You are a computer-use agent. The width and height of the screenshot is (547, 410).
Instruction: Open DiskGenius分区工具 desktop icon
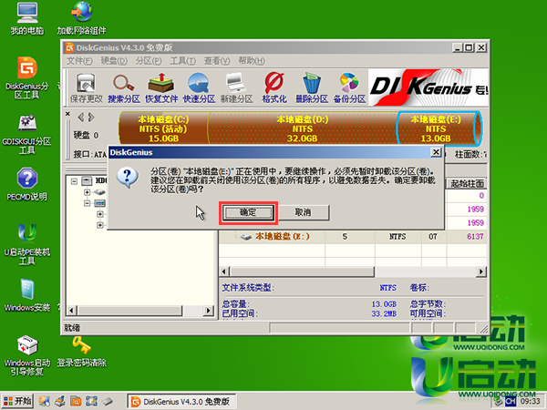(27, 77)
